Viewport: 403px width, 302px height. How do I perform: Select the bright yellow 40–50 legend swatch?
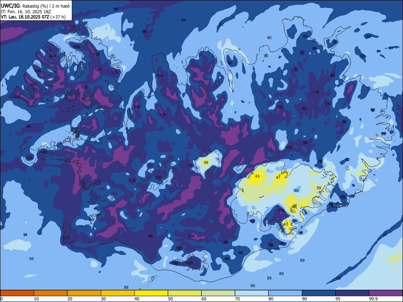pyautogui.click(x=151, y=293)
